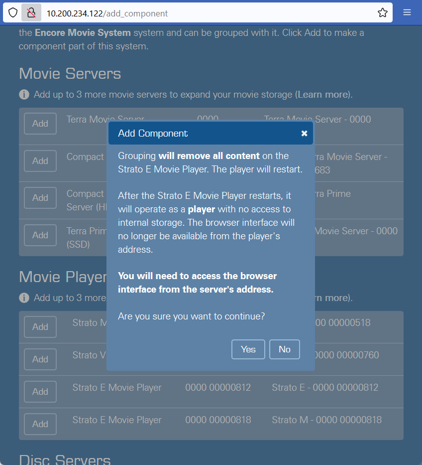This screenshot has height=465, width=422.
Task: Add Strato E Movie Player 00000812
Action: pyautogui.click(x=40, y=392)
